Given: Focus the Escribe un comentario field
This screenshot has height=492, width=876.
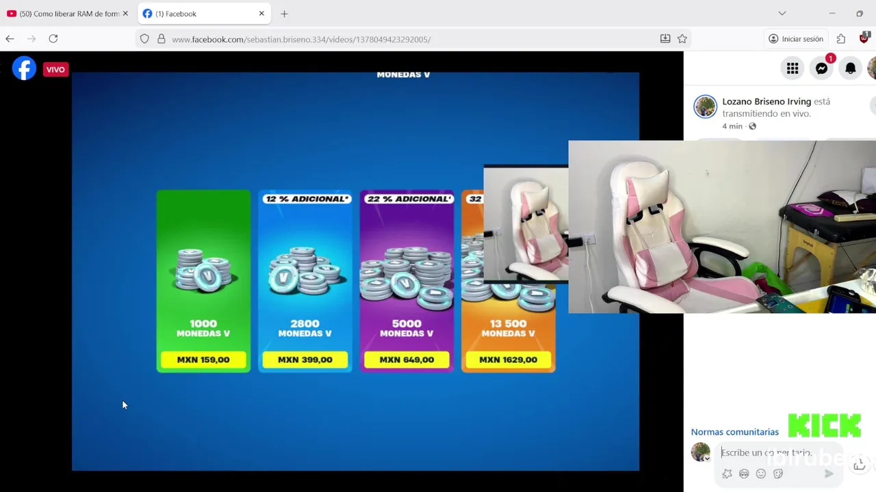Looking at the screenshot, I should (x=766, y=452).
